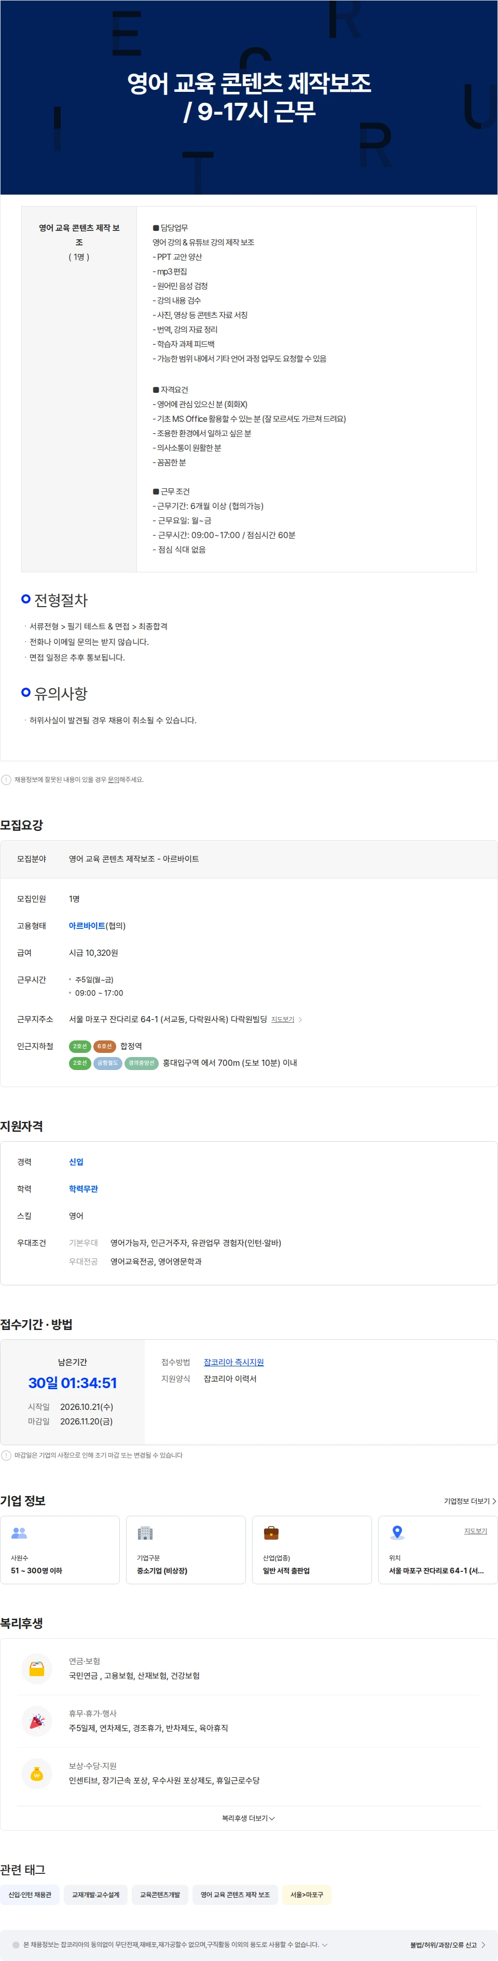The height and width of the screenshot is (1961, 498).
Task: Click the notice icon in the footer bar
Action: 16,1944
